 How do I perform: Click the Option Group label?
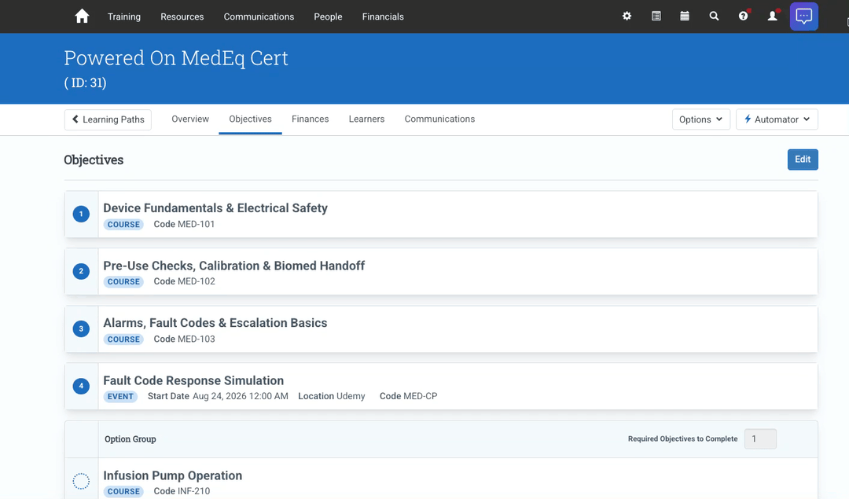click(x=130, y=439)
